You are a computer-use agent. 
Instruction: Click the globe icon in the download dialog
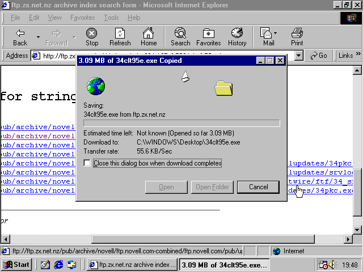pos(96,86)
